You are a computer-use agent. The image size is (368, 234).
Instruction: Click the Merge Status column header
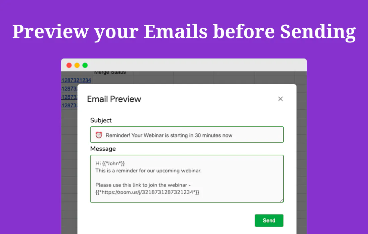110,73
